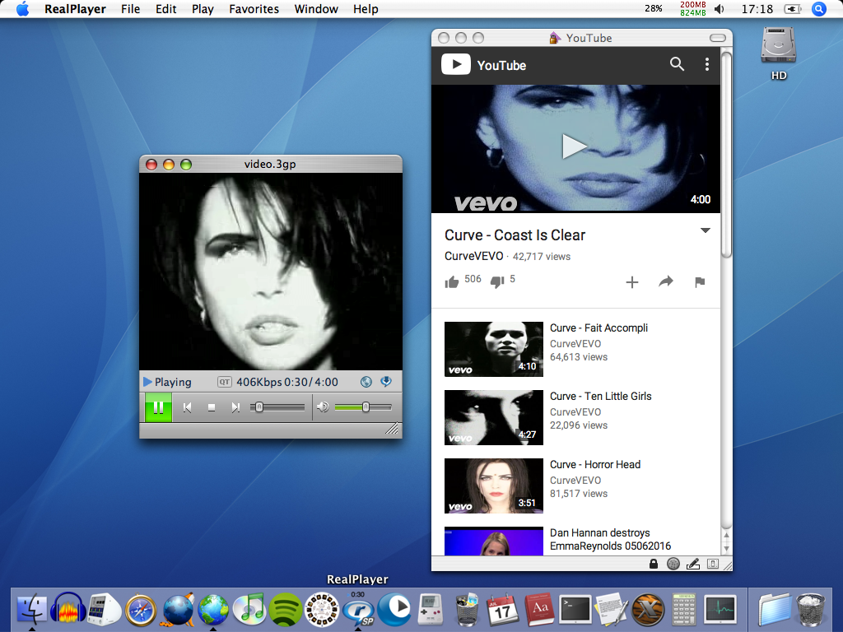Open Spotlight search in the menu bar

[x=819, y=9]
